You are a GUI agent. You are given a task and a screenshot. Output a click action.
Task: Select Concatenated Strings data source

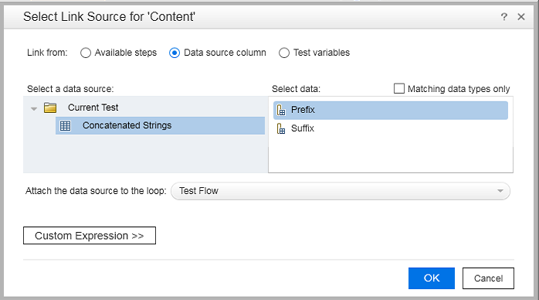tap(160, 125)
